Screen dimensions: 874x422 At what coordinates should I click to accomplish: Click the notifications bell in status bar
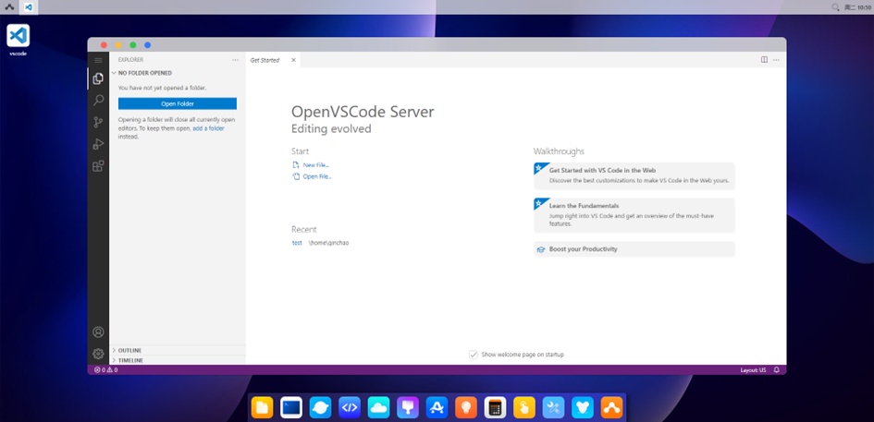point(777,369)
